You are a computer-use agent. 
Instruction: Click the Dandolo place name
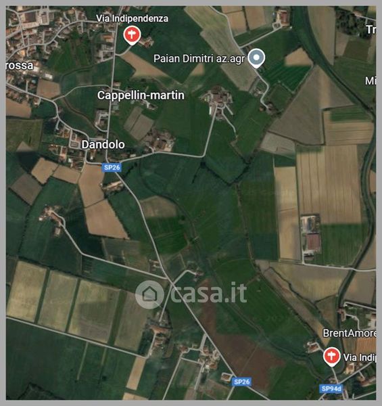coord(103,145)
